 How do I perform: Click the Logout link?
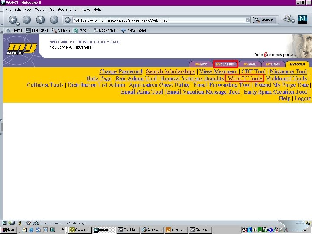302,98
